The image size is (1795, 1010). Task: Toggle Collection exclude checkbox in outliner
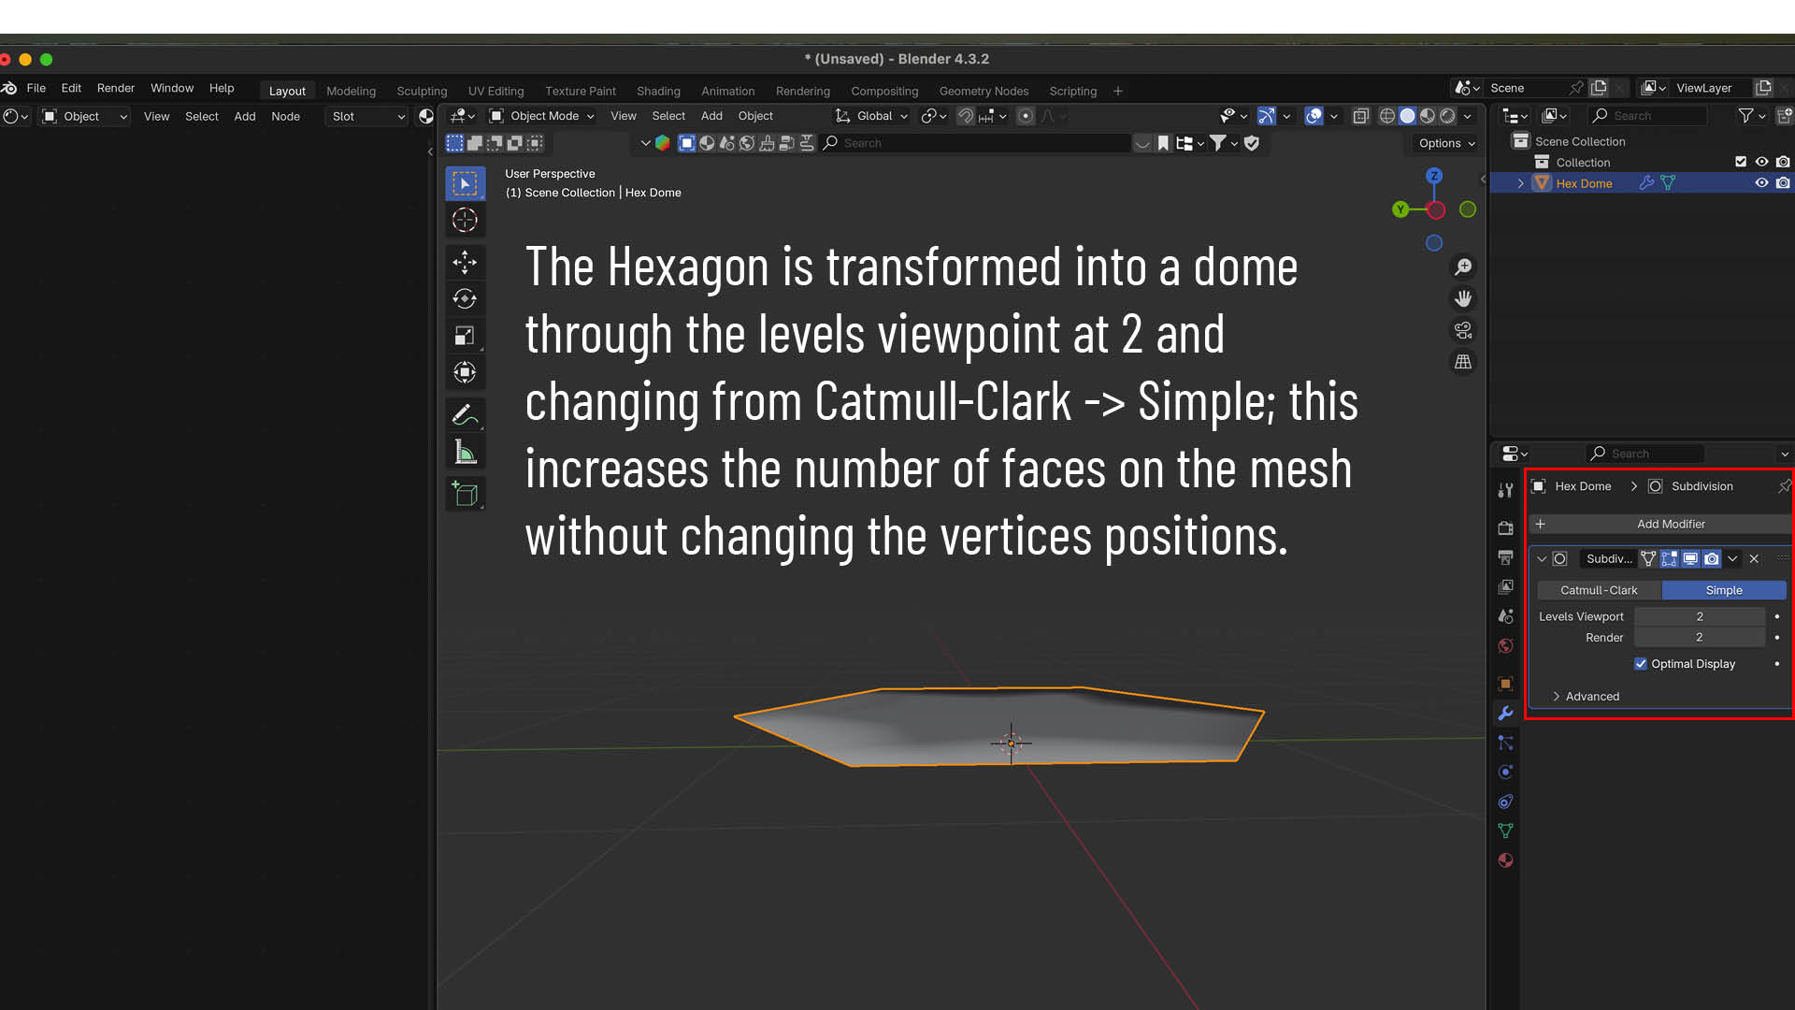pos(1741,162)
